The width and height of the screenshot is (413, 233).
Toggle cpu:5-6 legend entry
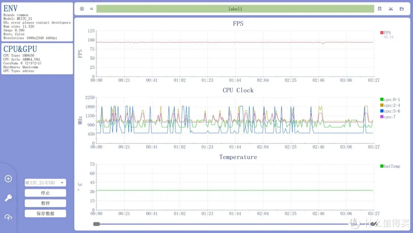click(390, 111)
